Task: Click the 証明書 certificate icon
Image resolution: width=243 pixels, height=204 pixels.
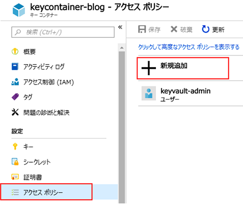Action: (x=15, y=177)
